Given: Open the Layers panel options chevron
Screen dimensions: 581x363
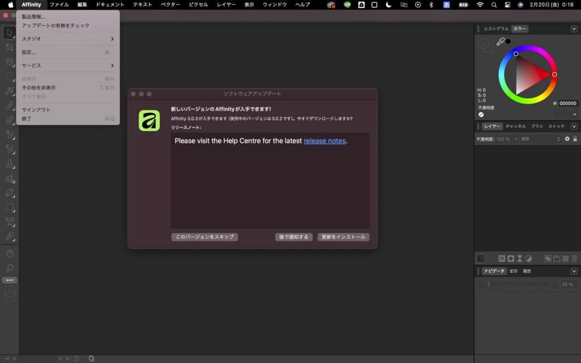Looking at the screenshot, I should pos(574,126).
